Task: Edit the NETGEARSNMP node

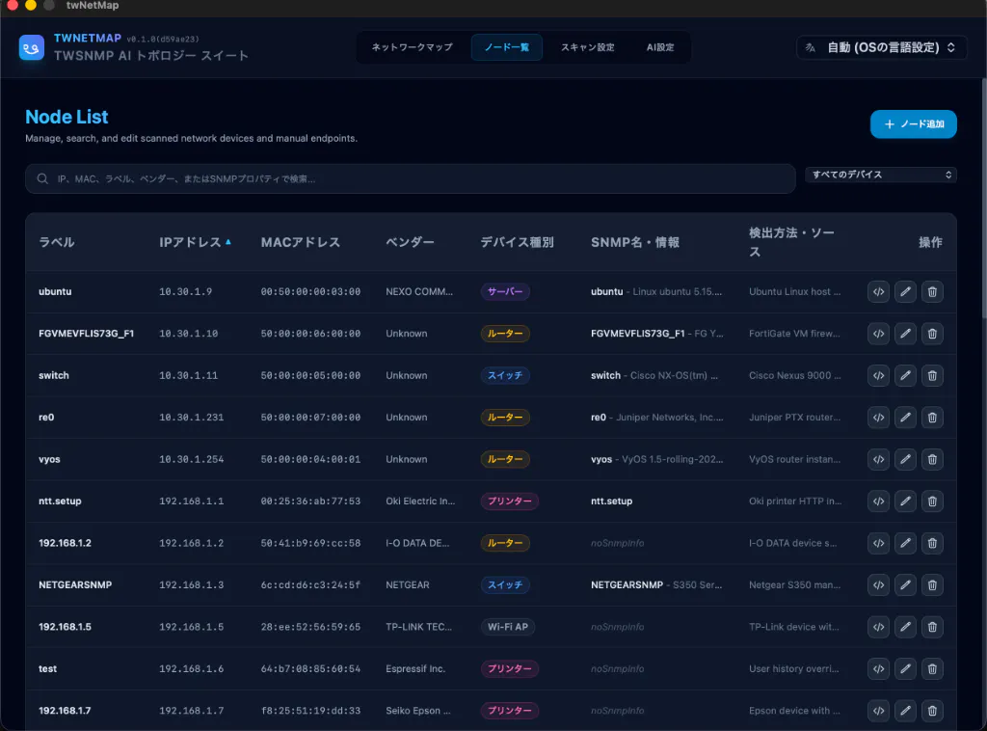Action: pyautogui.click(x=905, y=585)
